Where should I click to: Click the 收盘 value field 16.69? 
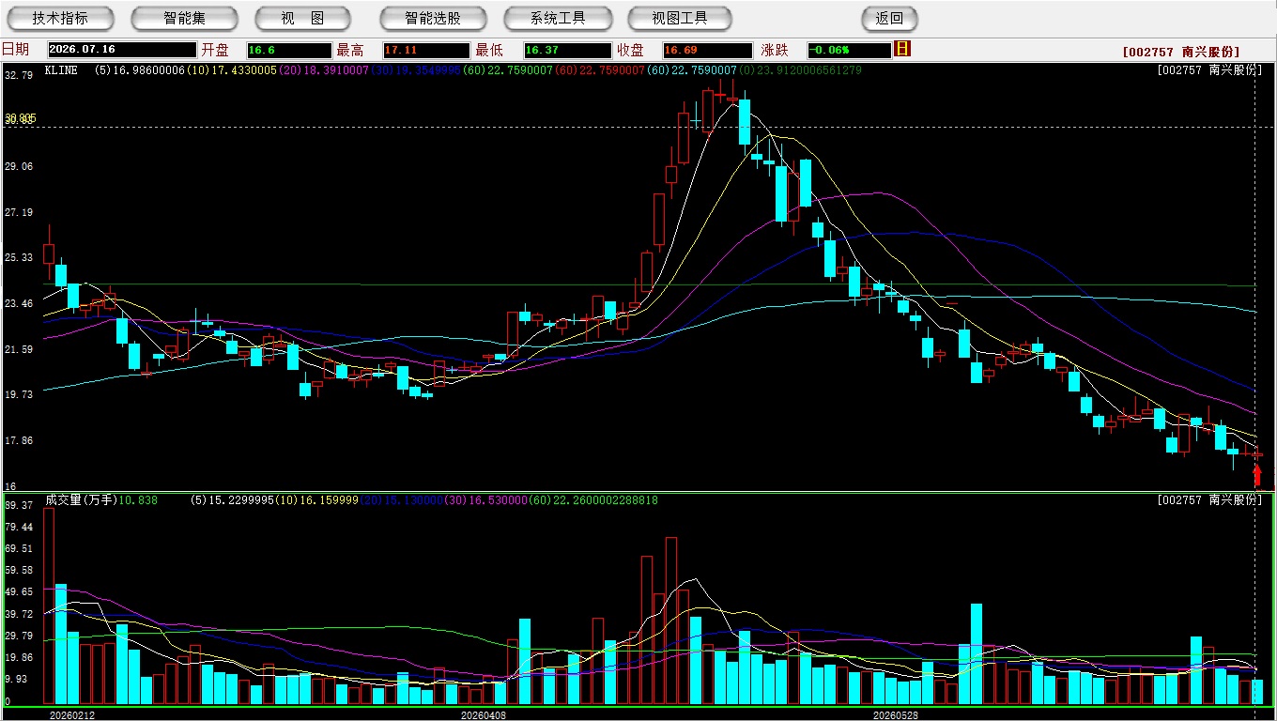(x=707, y=50)
